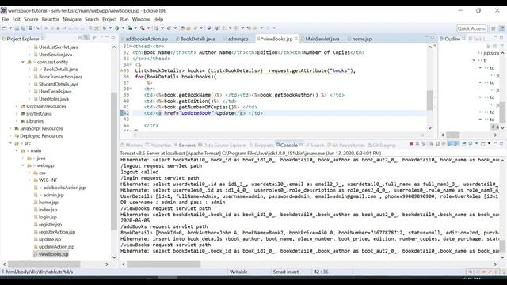Toggle Scroll Lock in Console toolbar
Image resolution: width=507 pixels, height=285 pixels.
tap(437, 144)
